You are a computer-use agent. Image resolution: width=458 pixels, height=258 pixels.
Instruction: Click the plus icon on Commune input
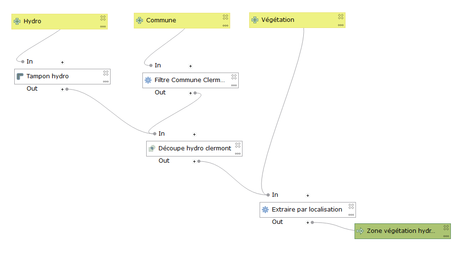(140, 20)
